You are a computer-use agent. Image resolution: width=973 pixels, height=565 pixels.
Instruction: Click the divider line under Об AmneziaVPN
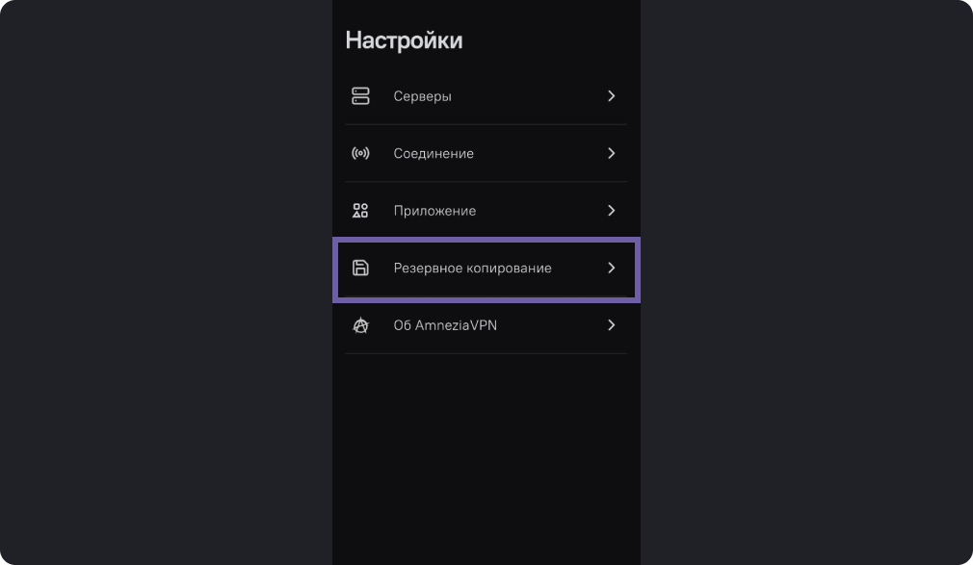486,353
